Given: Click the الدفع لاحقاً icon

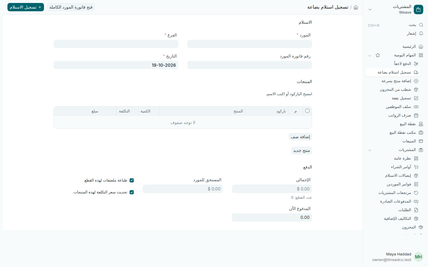Looking at the screenshot, I should (x=416, y=64).
